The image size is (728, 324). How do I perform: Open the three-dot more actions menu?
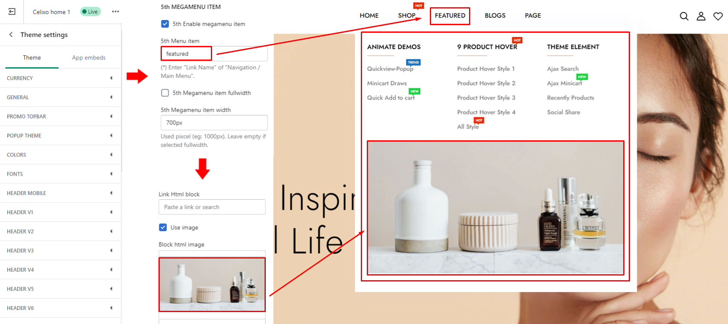coord(115,11)
